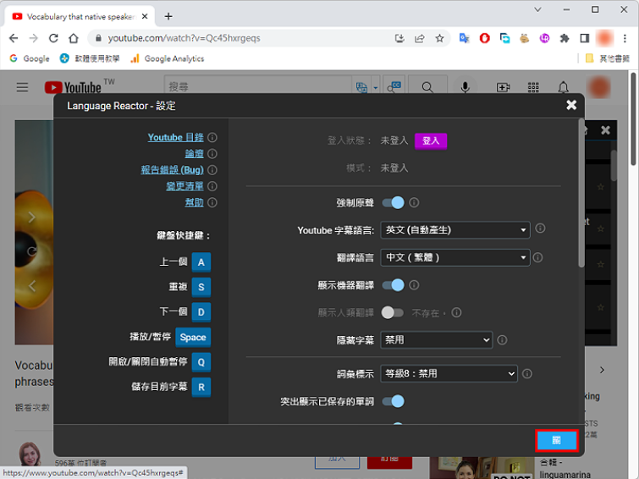The image size is (639, 479).
Task: Click the info icon next to 論壇
Action: (x=212, y=154)
